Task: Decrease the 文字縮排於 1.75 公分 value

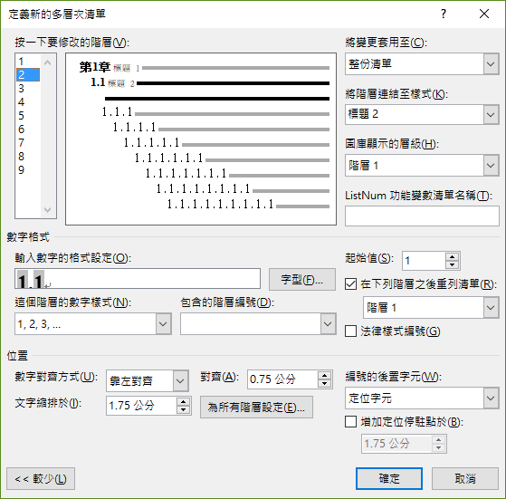Action: click(183, 409)
